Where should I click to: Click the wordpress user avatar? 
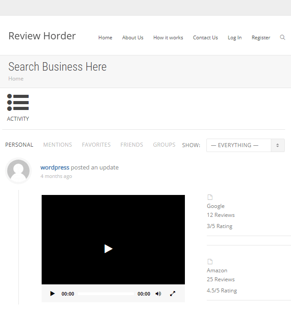18,171
